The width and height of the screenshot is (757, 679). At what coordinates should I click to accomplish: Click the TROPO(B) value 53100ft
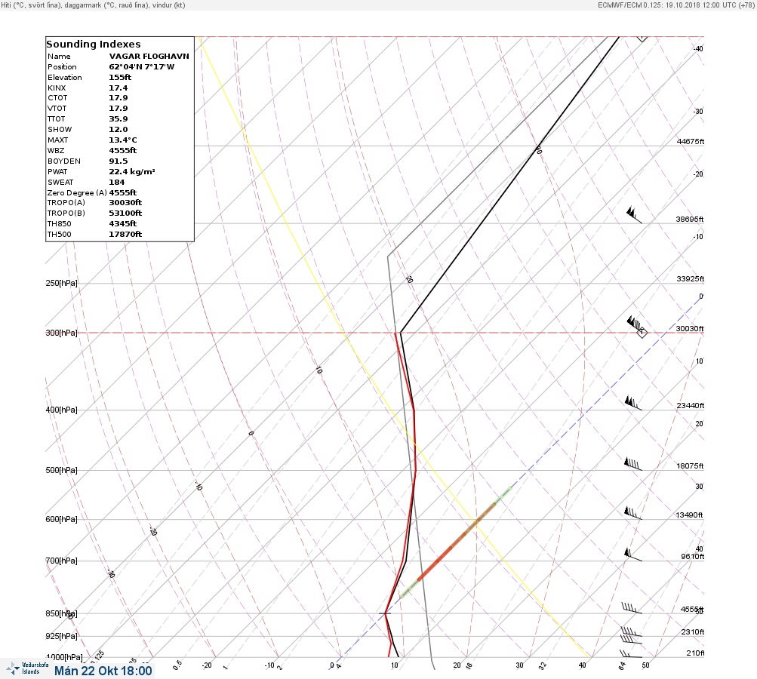tap(125, 214)
